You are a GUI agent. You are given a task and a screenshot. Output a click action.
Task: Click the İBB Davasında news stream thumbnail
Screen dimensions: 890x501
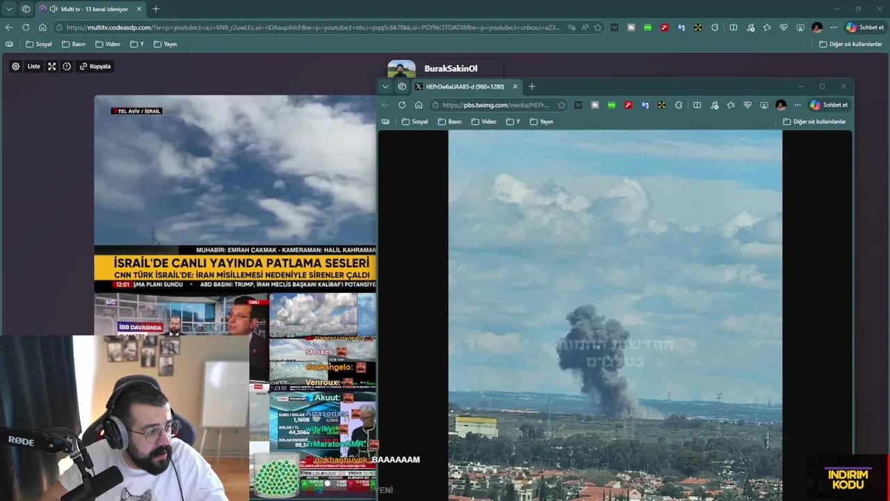(181, 314)
